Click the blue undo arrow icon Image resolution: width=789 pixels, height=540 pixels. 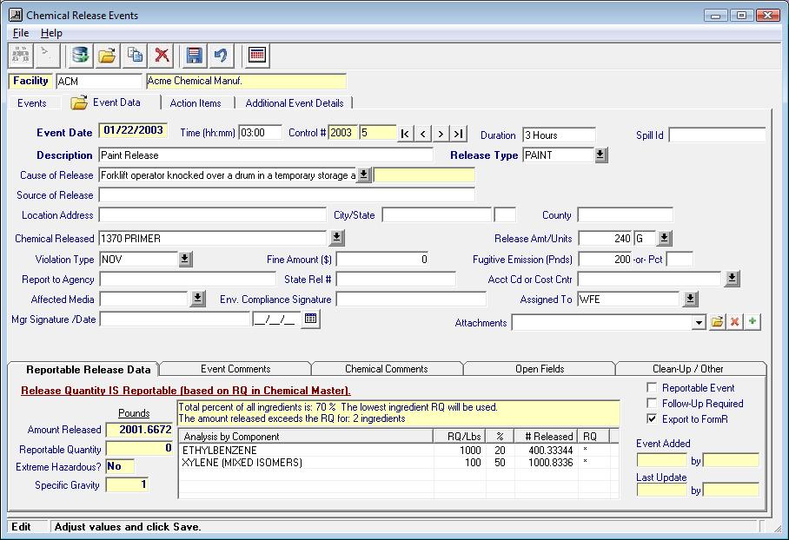(x=221, y=55)
